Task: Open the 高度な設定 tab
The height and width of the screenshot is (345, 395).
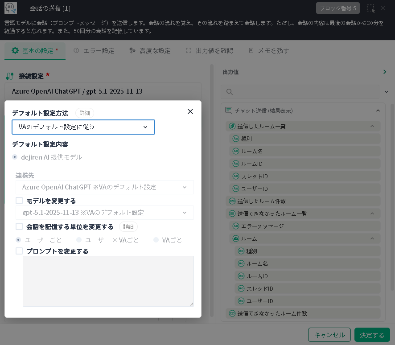Action: coord(150,51)
